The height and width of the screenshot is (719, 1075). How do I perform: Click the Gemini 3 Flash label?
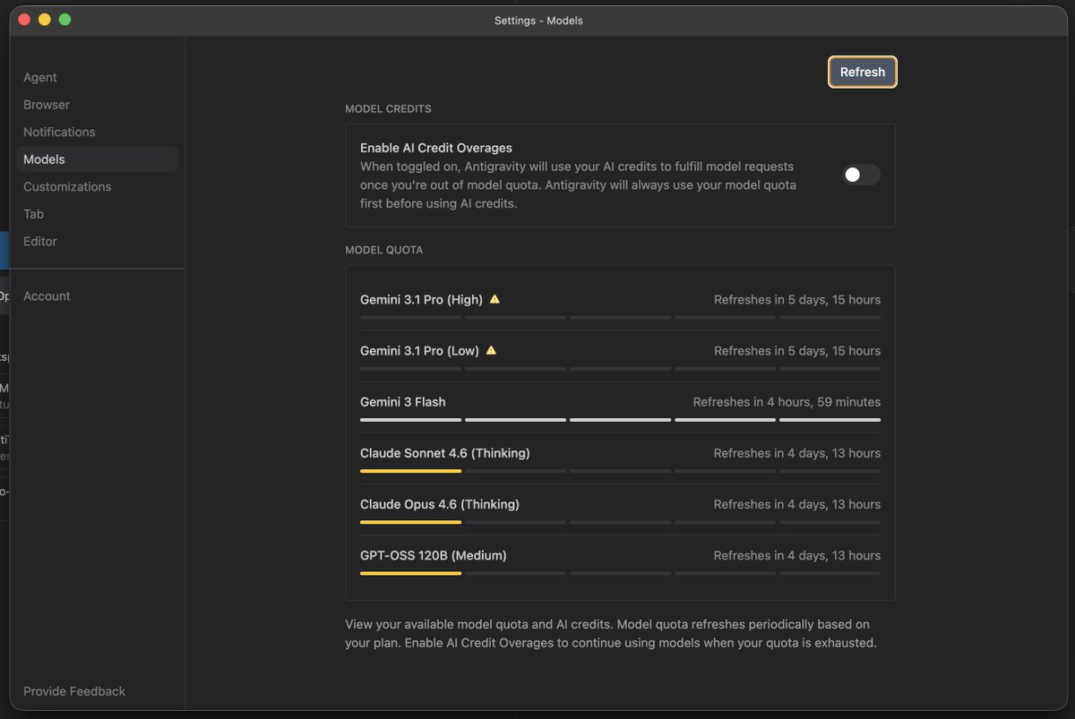point(403,402)
